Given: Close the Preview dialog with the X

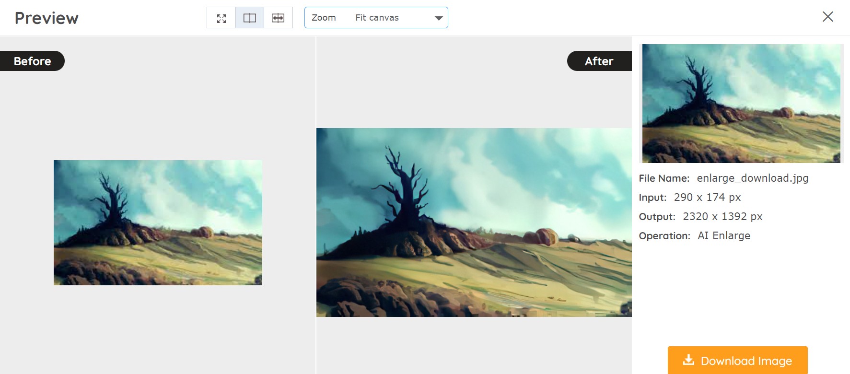Looking at the screenshot, I should click(x=827, y=17).
